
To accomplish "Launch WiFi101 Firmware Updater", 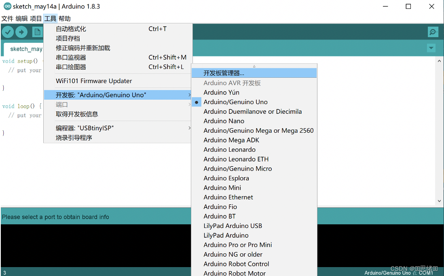I will coord(118,81).
